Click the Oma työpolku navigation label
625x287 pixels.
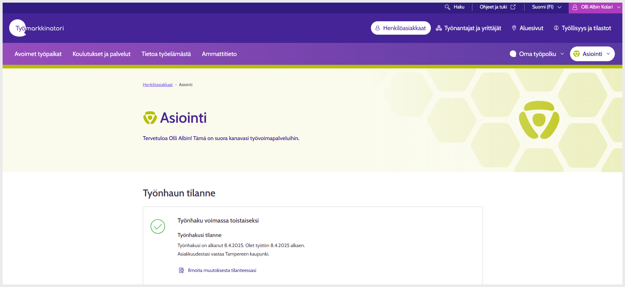pyautogui.click(x=538, y=54)
